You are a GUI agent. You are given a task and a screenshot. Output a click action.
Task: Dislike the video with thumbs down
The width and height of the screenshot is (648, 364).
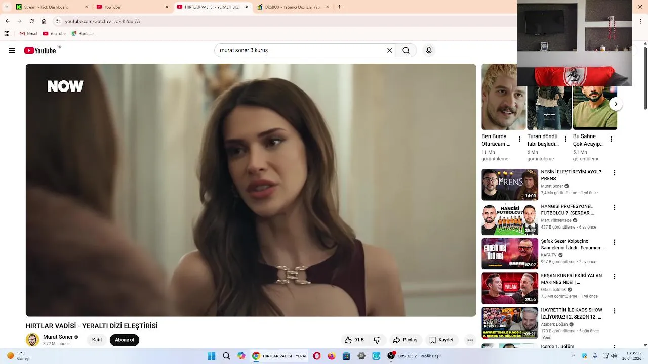377,340
